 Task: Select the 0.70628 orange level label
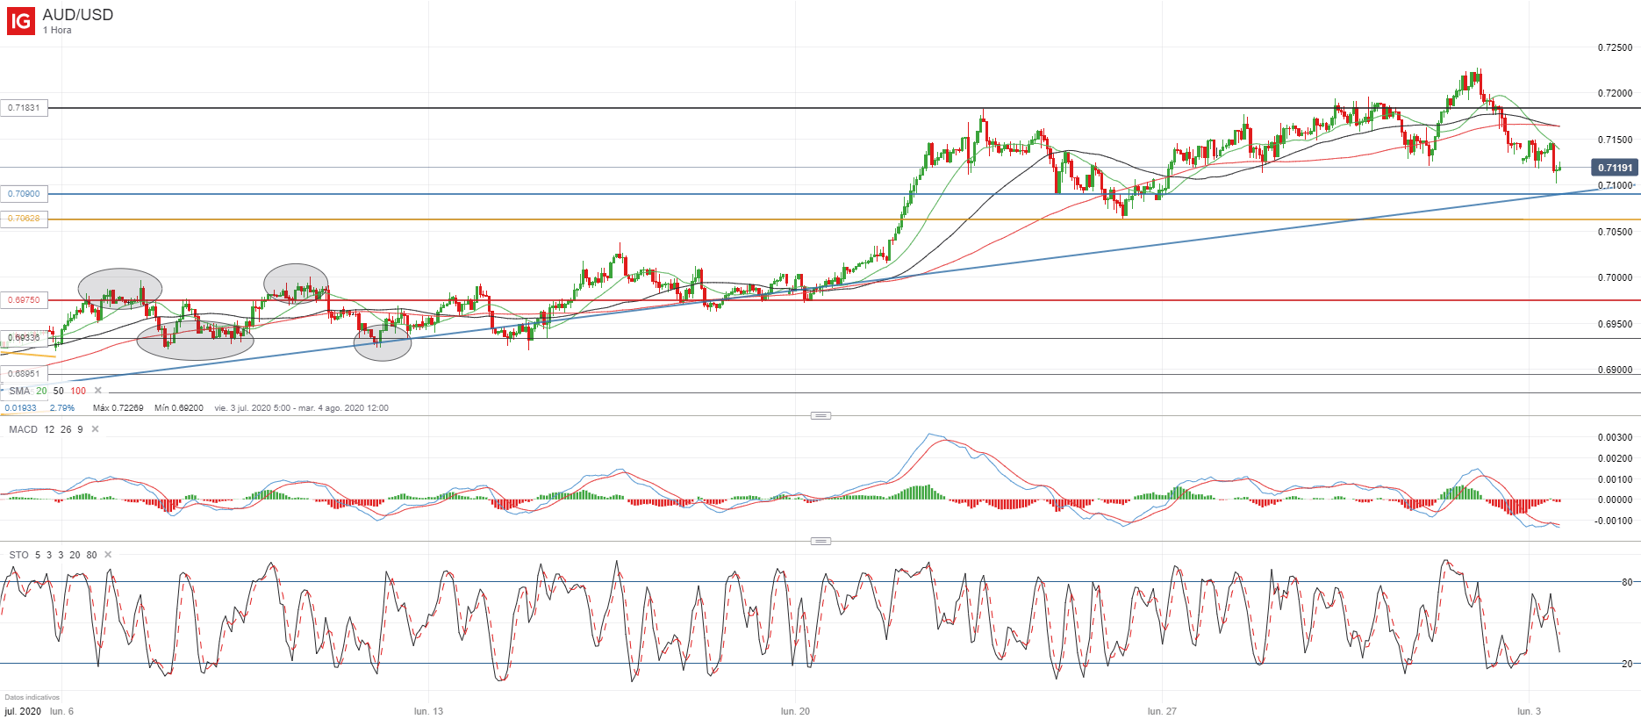[24, 219]
